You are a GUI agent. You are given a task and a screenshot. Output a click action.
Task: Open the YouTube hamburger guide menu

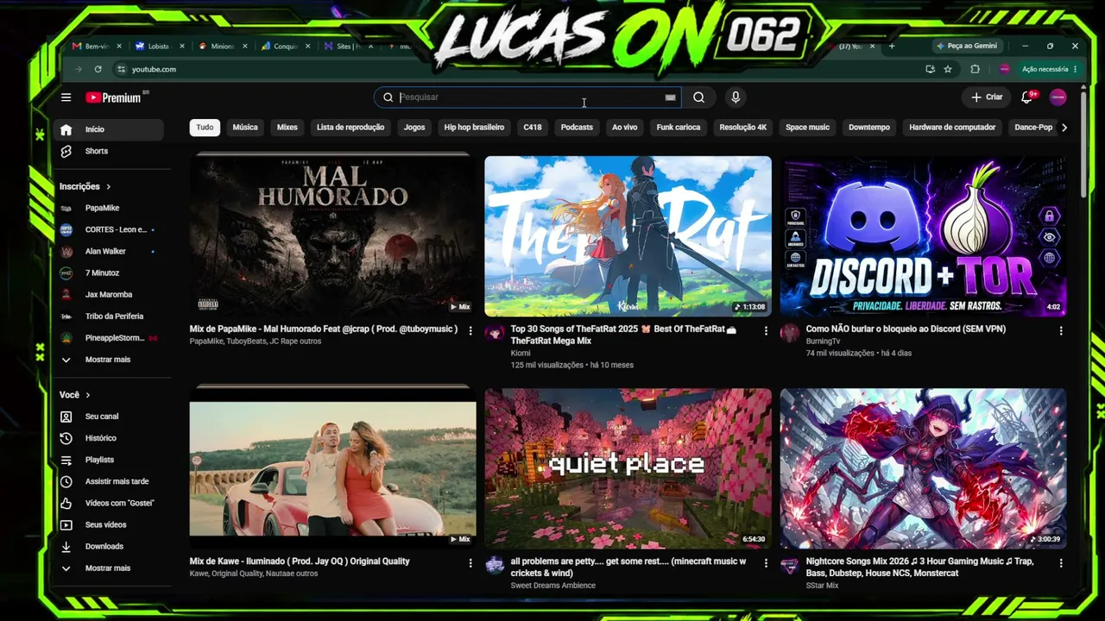(x=66, y=97)
